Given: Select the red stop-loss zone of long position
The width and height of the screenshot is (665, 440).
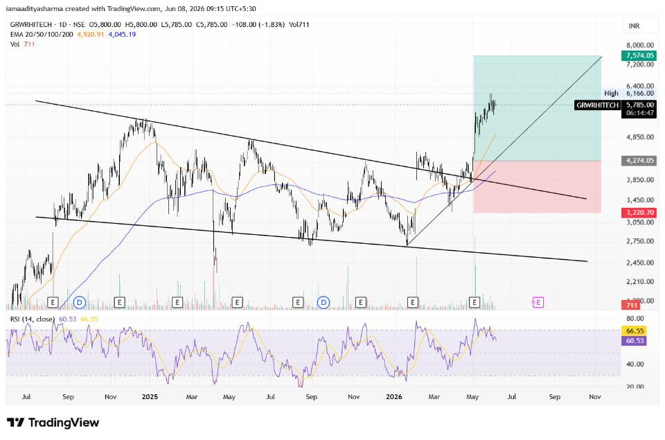Looking at the screenshot, I should [x=538, y=186].
